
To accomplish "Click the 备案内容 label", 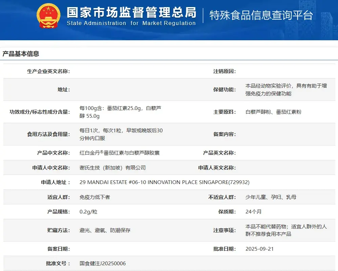I will (225, 134).
